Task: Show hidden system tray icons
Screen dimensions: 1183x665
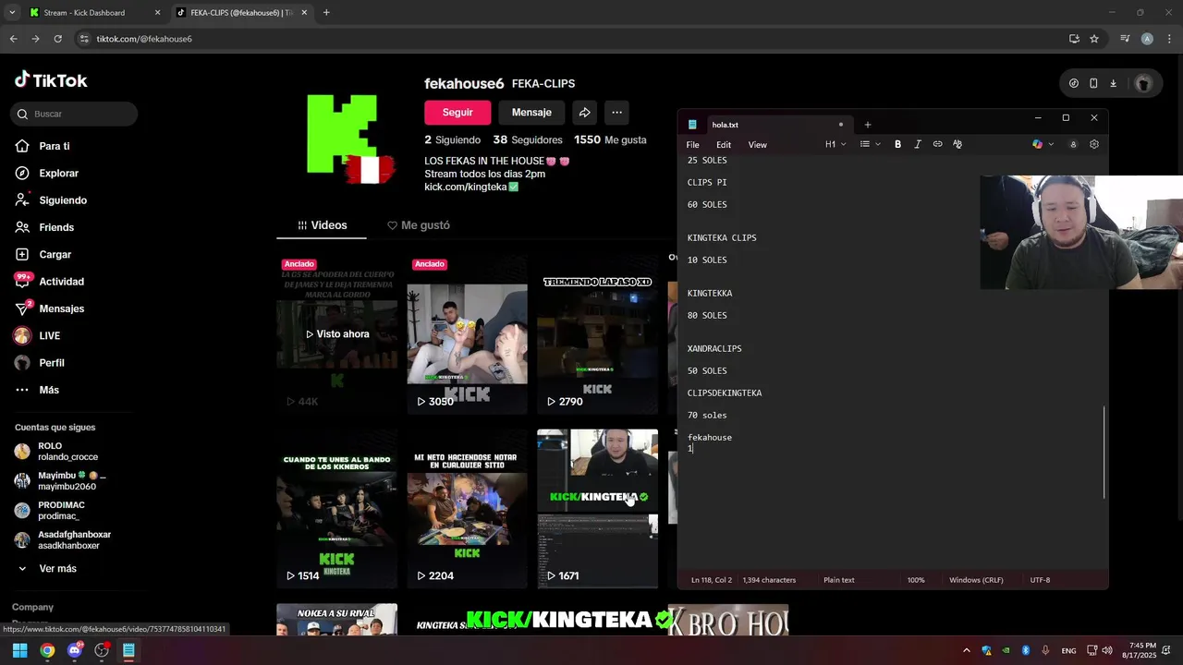Action: (x=967, y=650)
